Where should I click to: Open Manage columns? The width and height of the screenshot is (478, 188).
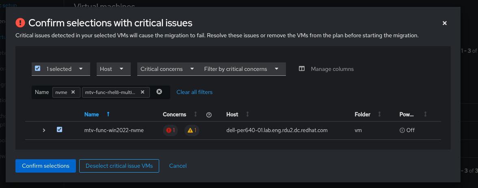327,69
